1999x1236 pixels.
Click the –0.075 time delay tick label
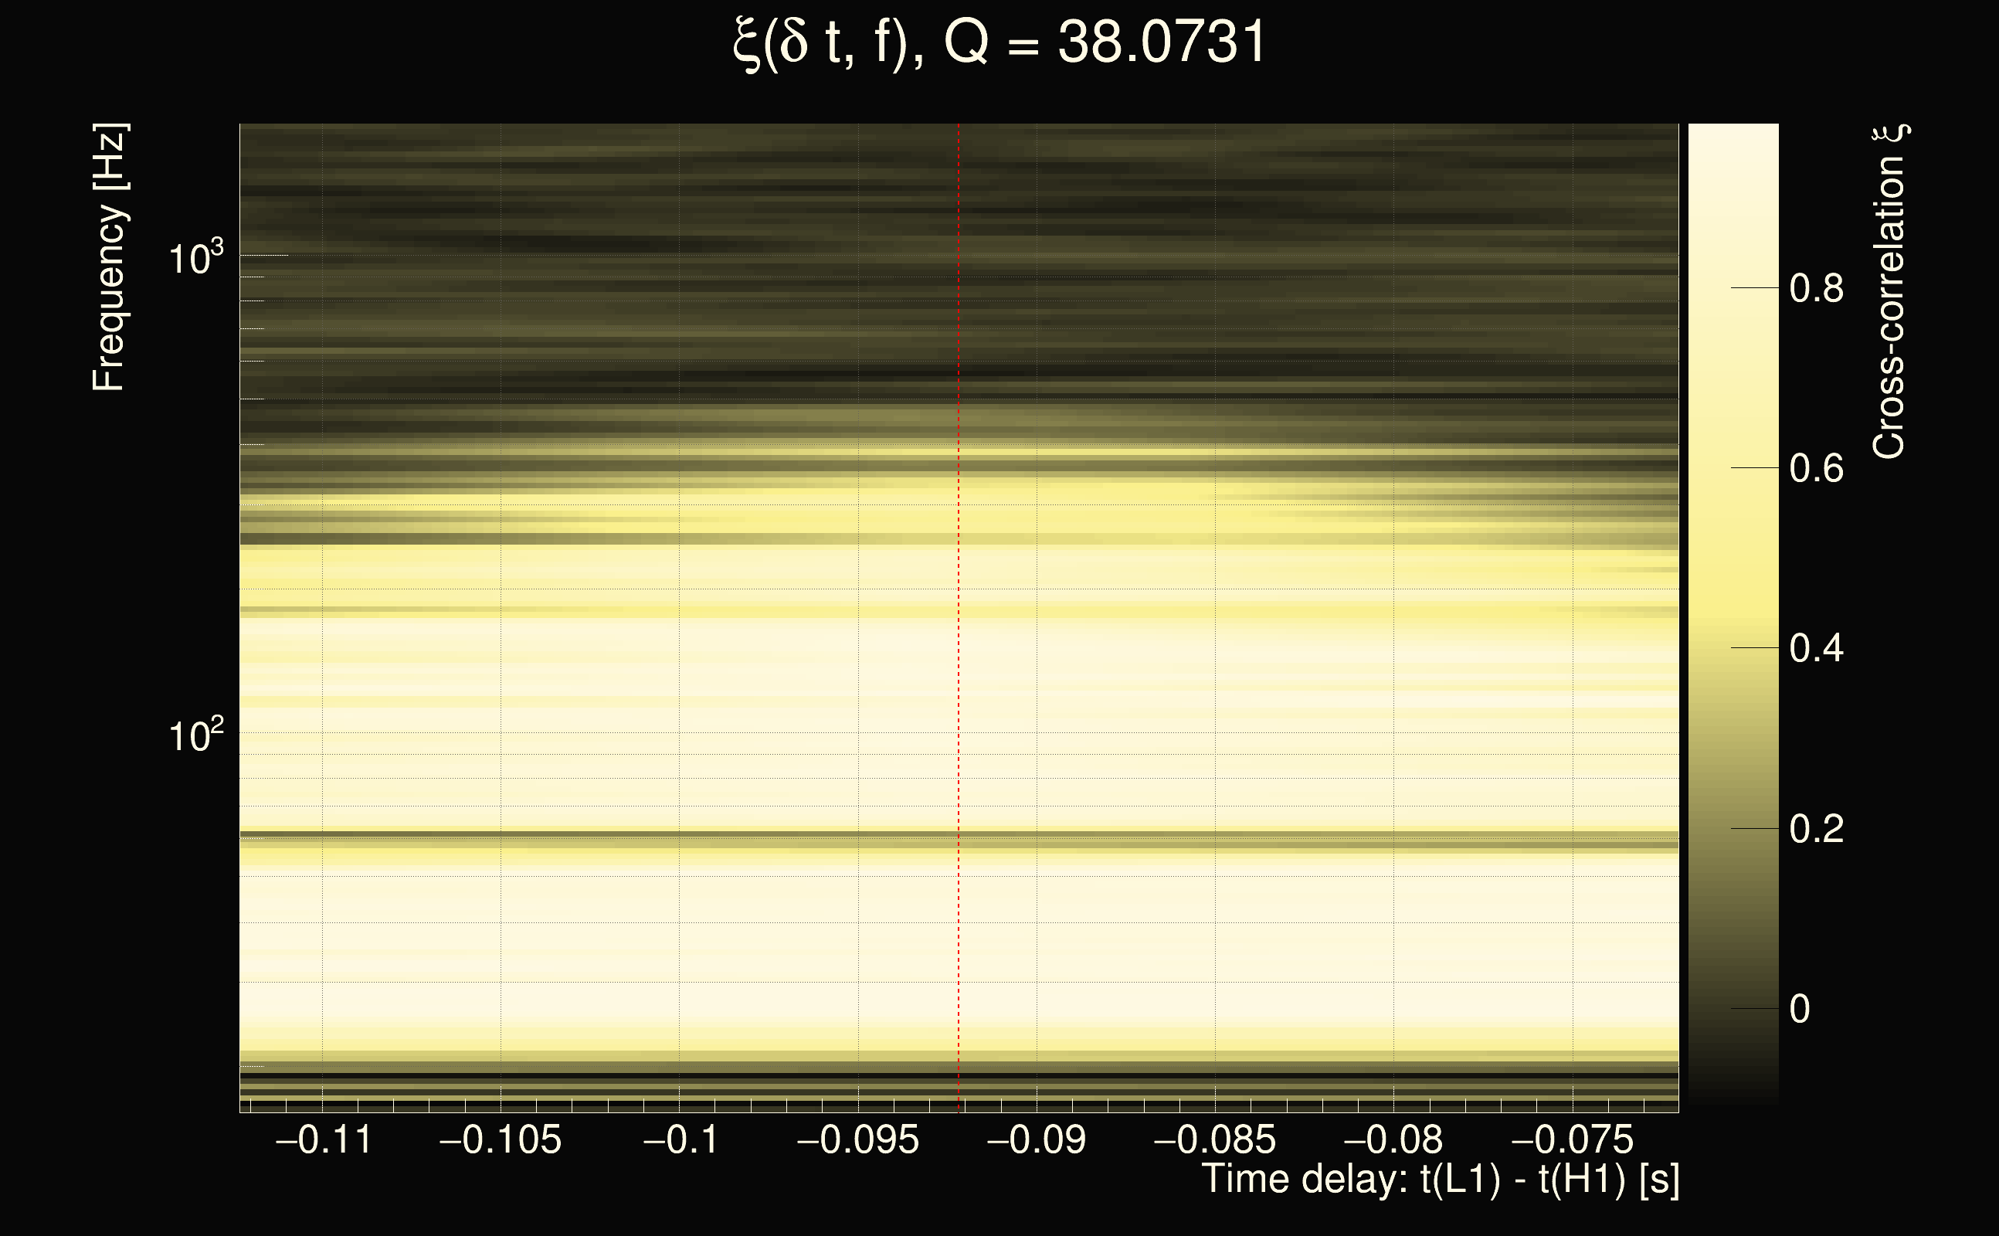pos(1572,1139)
